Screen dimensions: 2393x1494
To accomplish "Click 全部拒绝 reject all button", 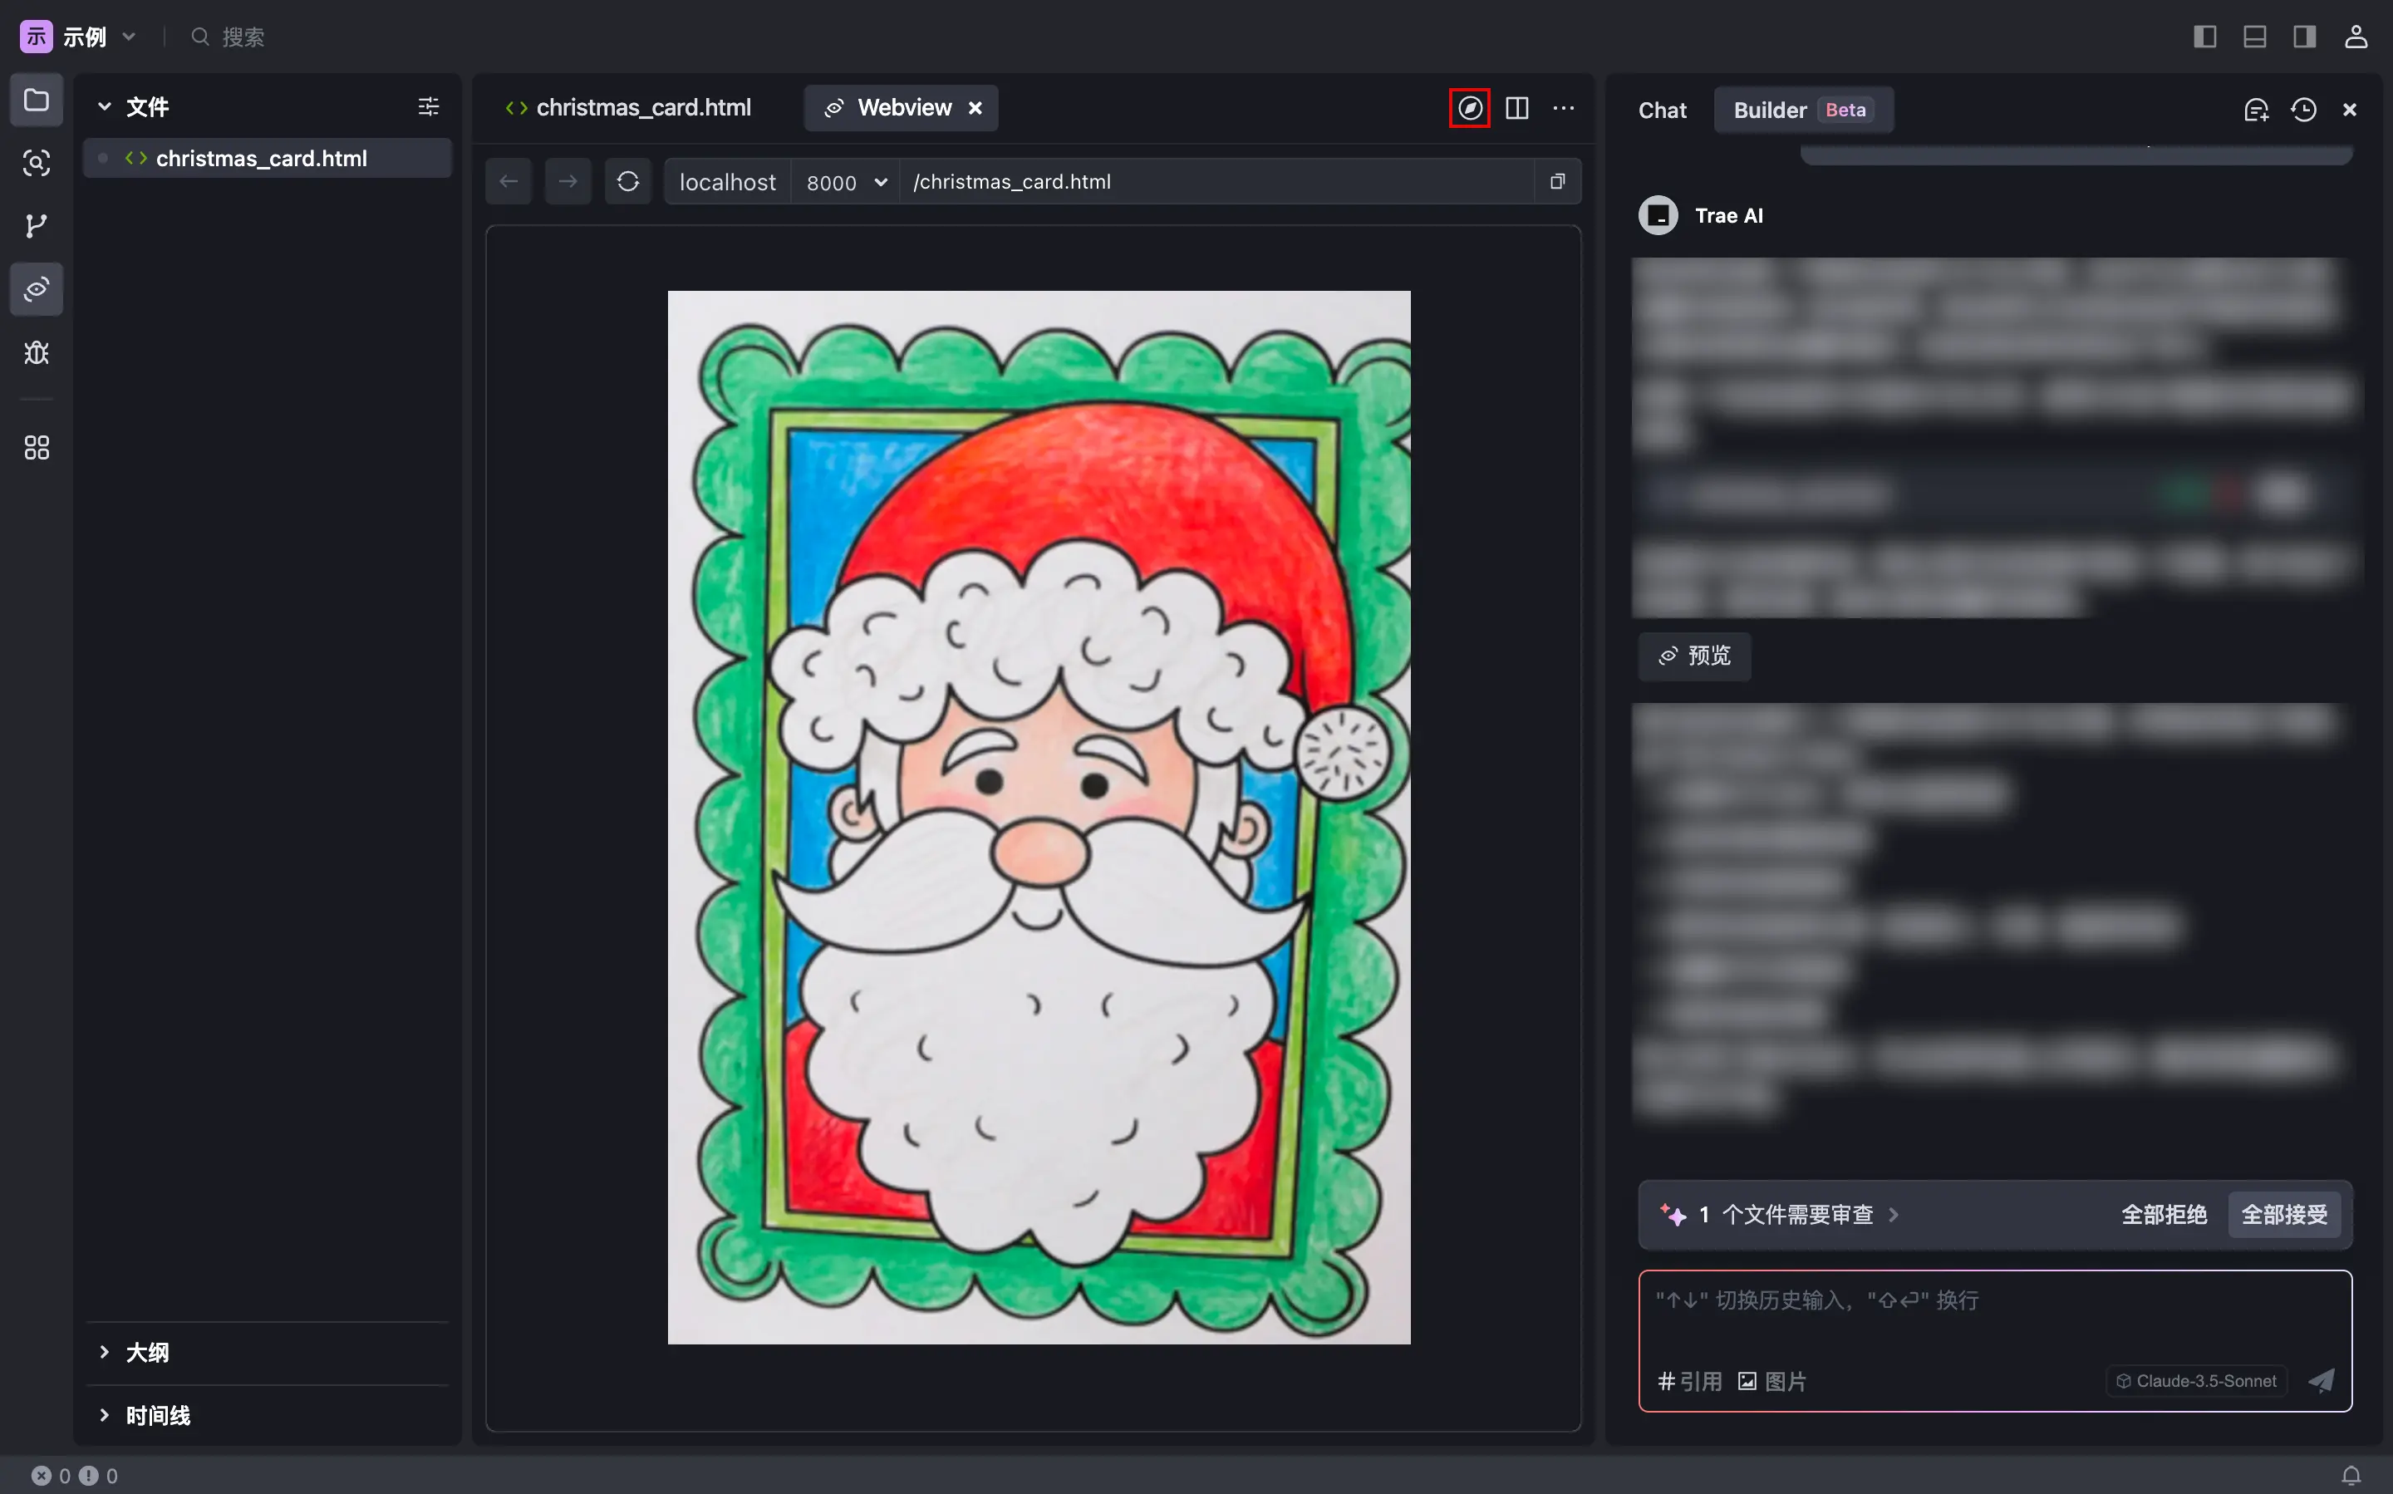I will pos(2165,1213).
